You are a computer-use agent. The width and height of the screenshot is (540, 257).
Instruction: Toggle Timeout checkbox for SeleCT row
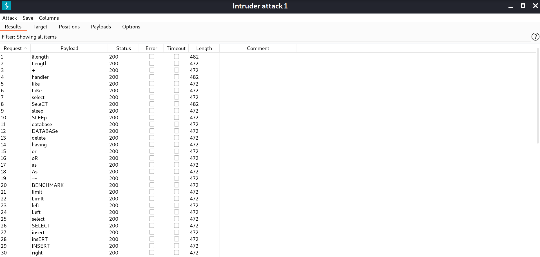[x=177, y=104]
